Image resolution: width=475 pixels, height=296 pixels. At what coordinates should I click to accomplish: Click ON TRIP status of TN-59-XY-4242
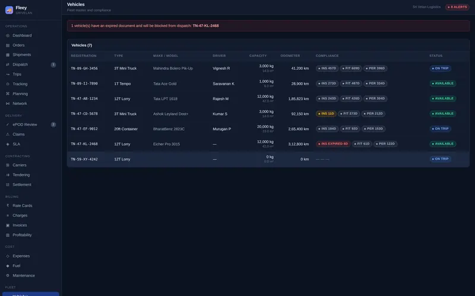click(x=440, y=159)
